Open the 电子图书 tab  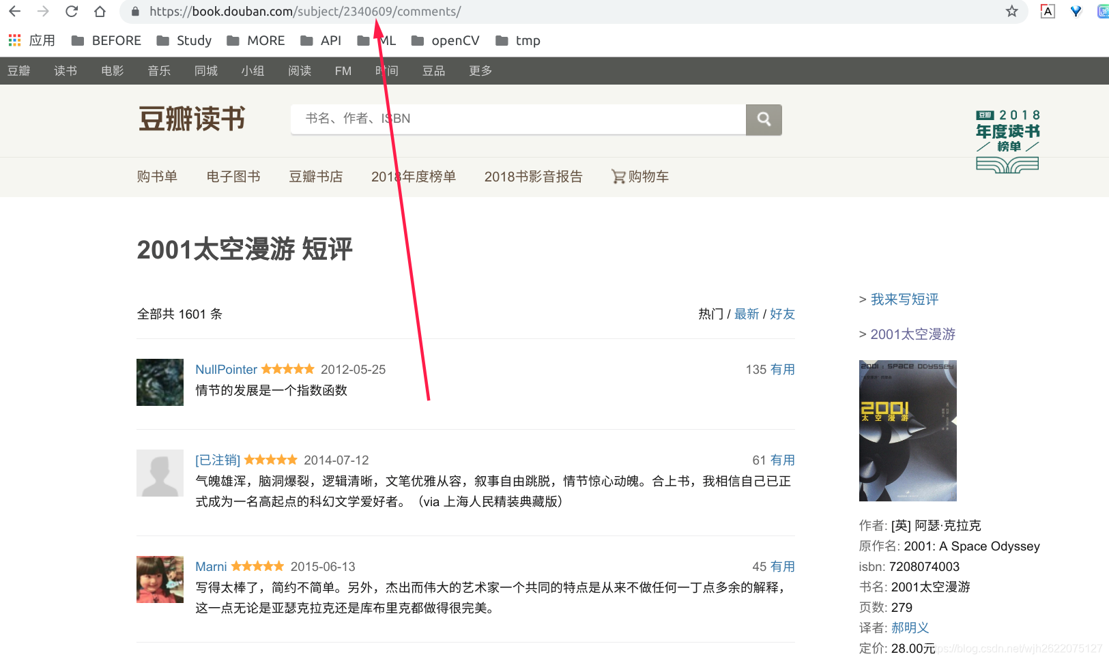pyautogui.click(x=233, y=177)
